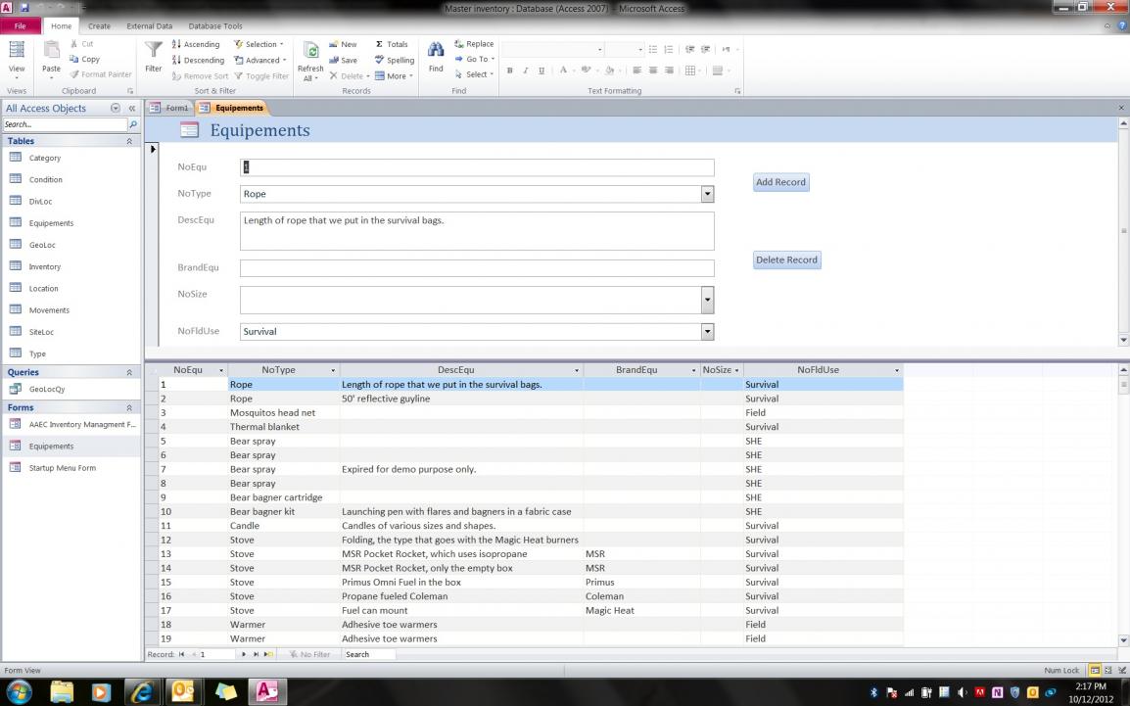Sort records using Ascending icon
This screenshot has height=706, width=1130.
177,44
